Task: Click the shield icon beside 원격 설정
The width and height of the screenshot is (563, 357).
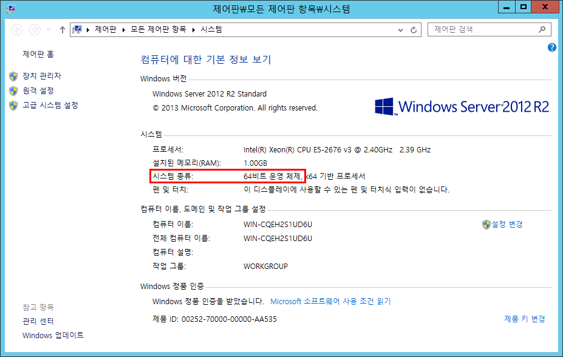Action: [x=13, y=91]
